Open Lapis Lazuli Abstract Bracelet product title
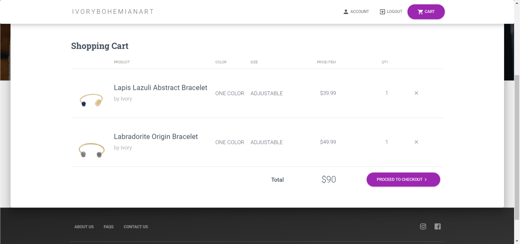Image resolution: width=520 pixels, height=244 pixels. [160, 88]
